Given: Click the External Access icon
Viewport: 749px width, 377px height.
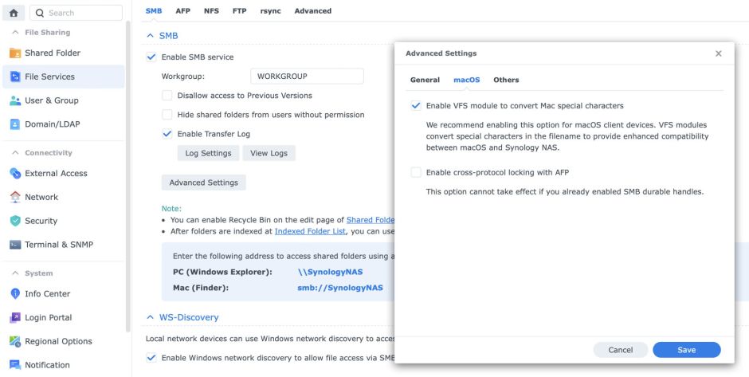Looking at the screenshot, I should coord(15,174).
